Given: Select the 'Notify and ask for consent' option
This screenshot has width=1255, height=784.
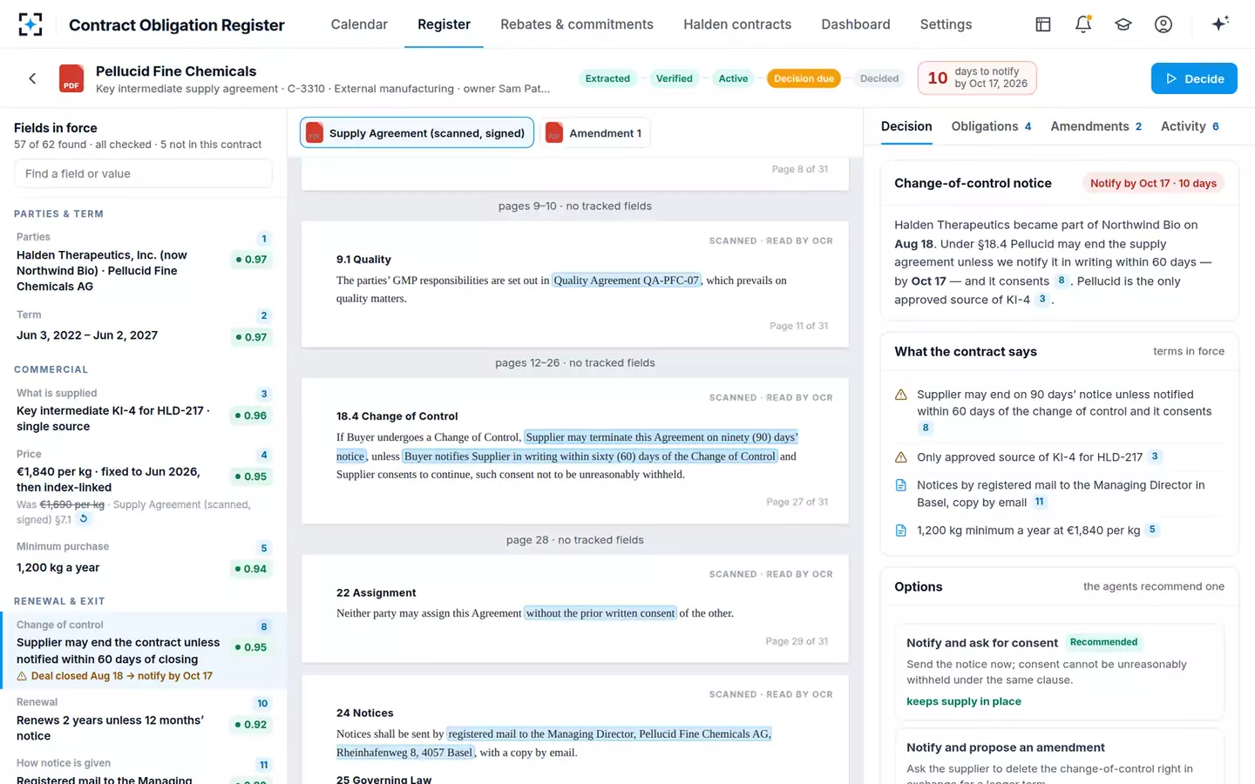Looking at the screenshot, I should click(x=1059, y=672).
